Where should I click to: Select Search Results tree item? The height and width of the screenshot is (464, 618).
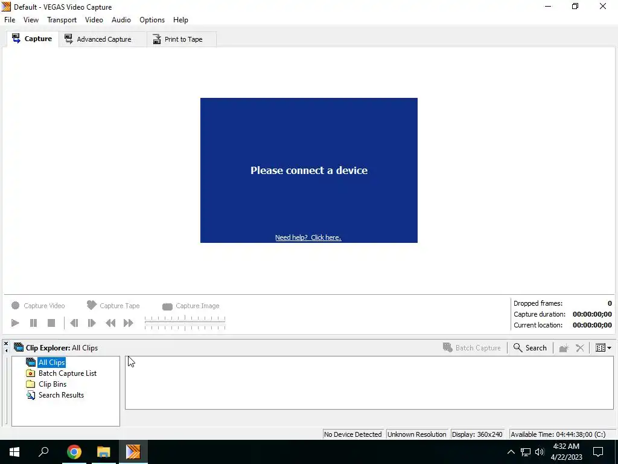[x=61, y=395]
